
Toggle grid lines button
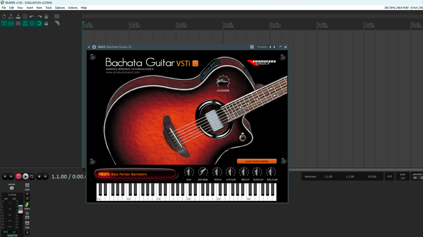click(x=32, y=23)
